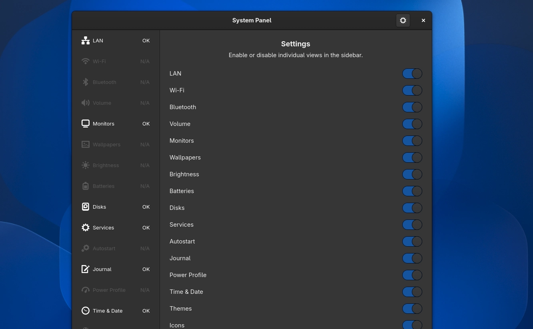Click the Wallpapers picture icon in sidebar
533x329 pixels.
[86, 144]
